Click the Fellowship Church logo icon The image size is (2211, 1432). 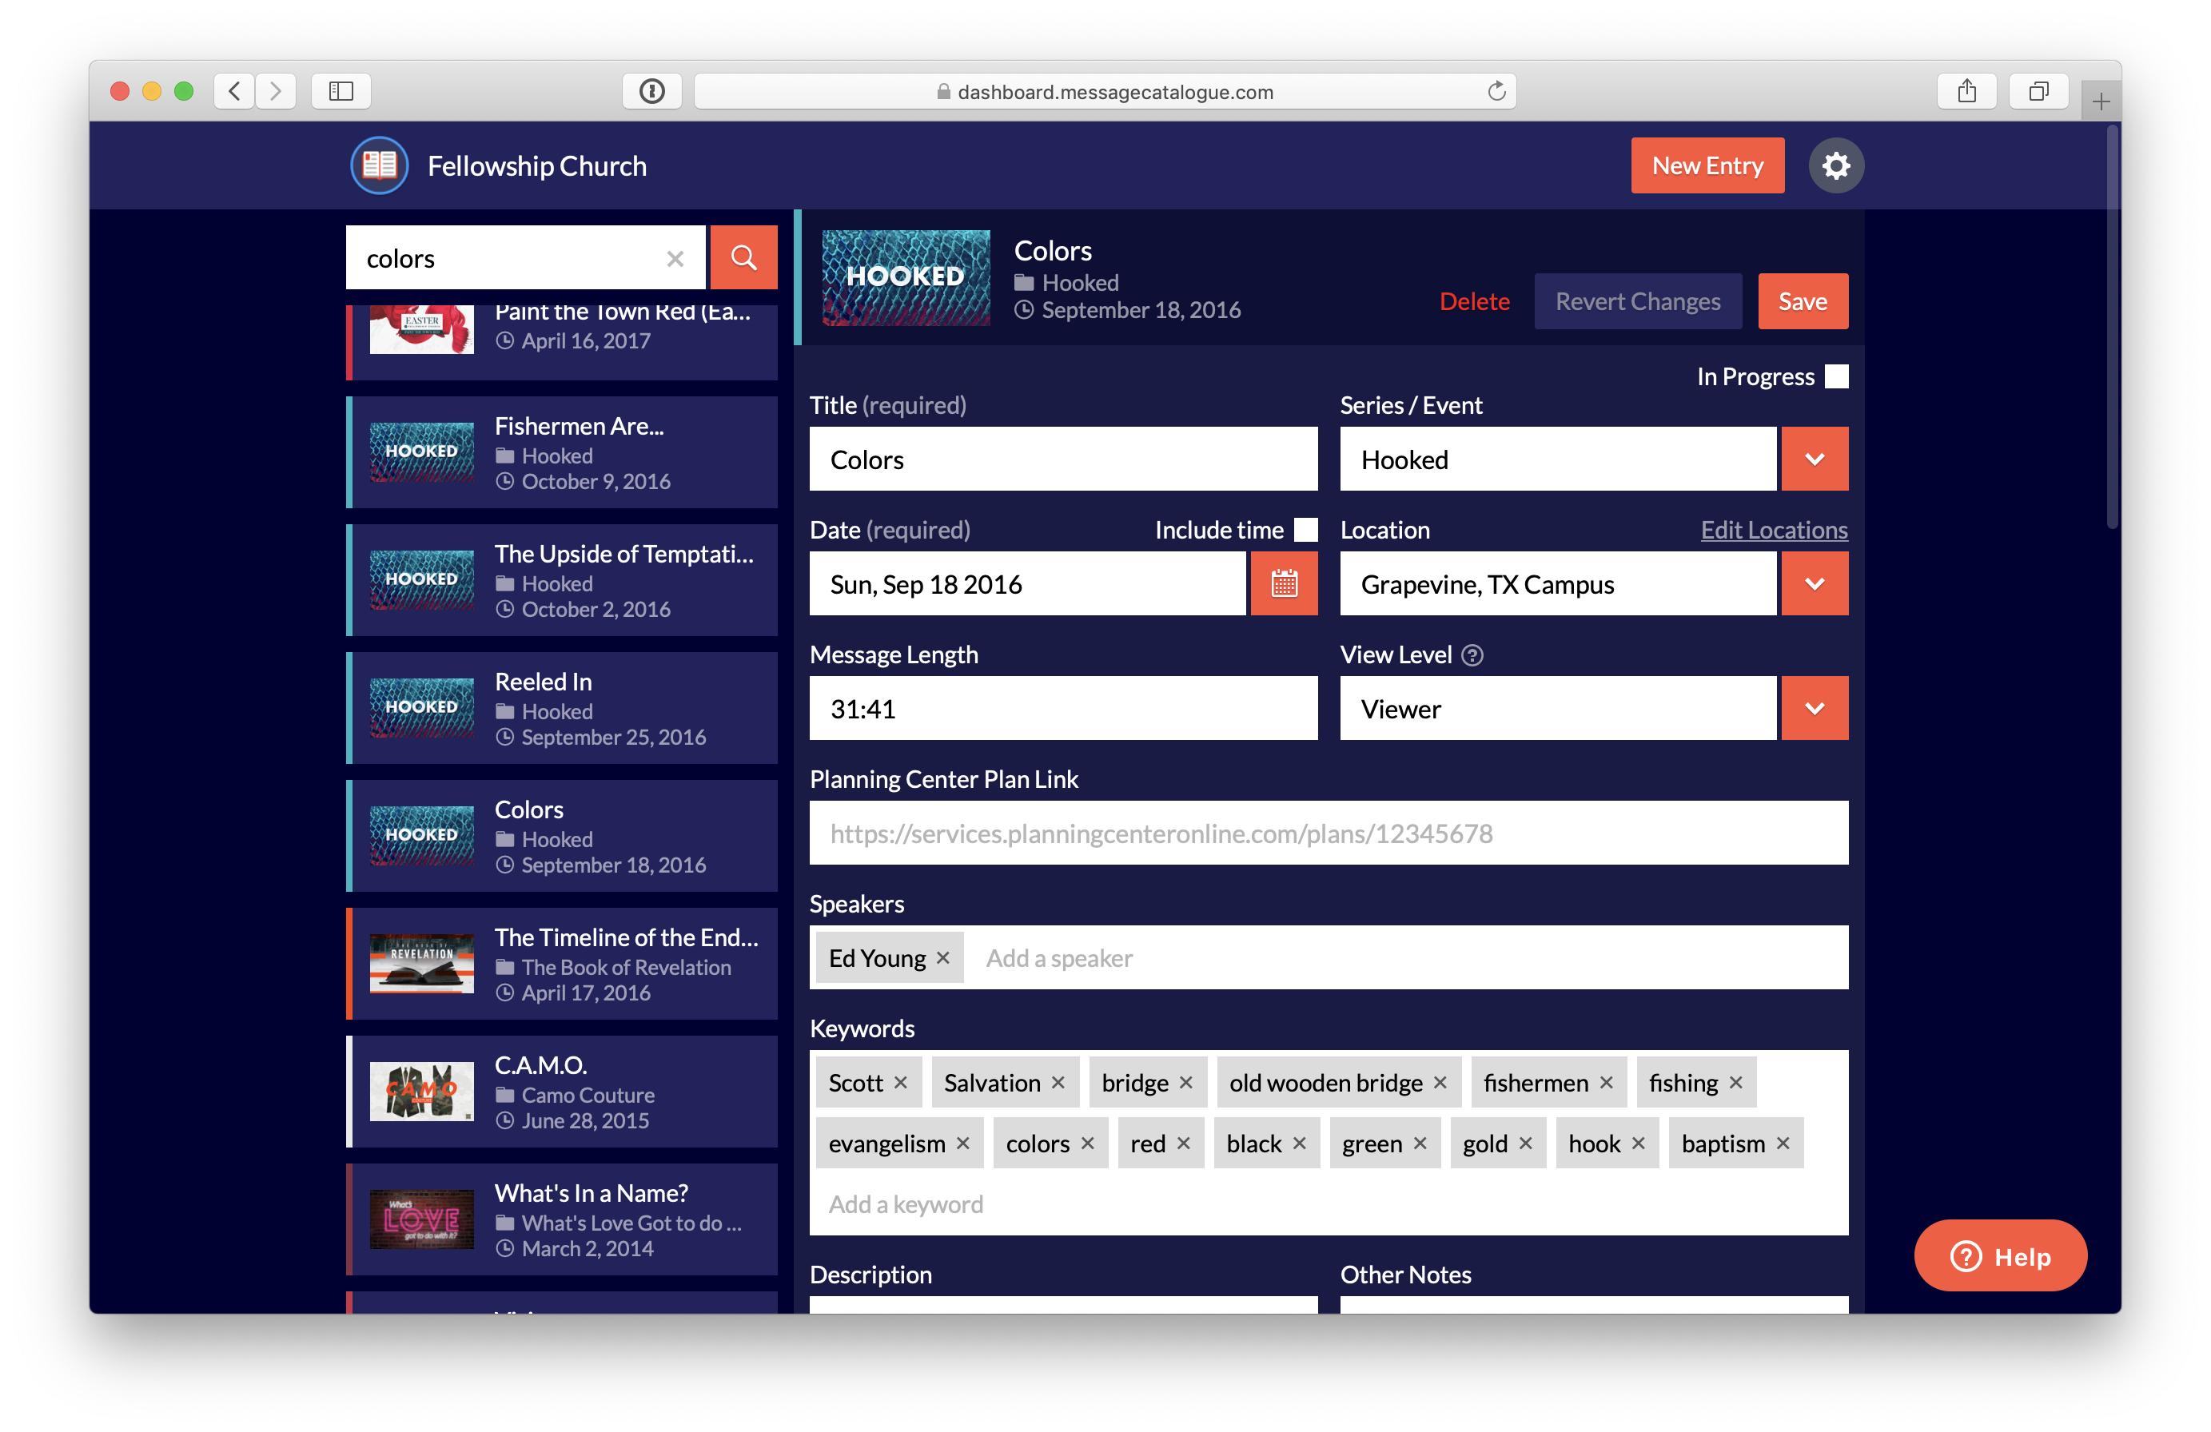click(x=379, y=166)
